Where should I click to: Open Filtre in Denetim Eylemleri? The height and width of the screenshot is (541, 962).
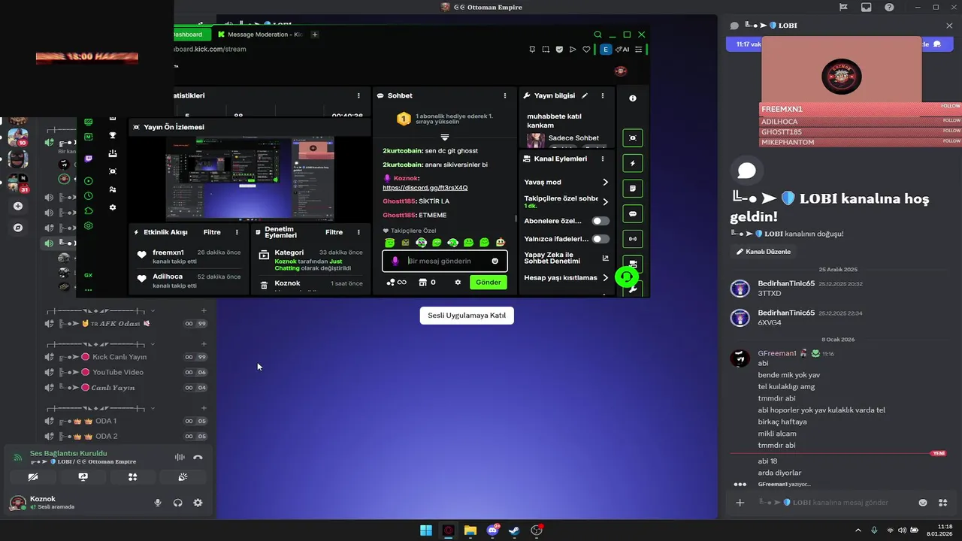(x=334, y=232)
